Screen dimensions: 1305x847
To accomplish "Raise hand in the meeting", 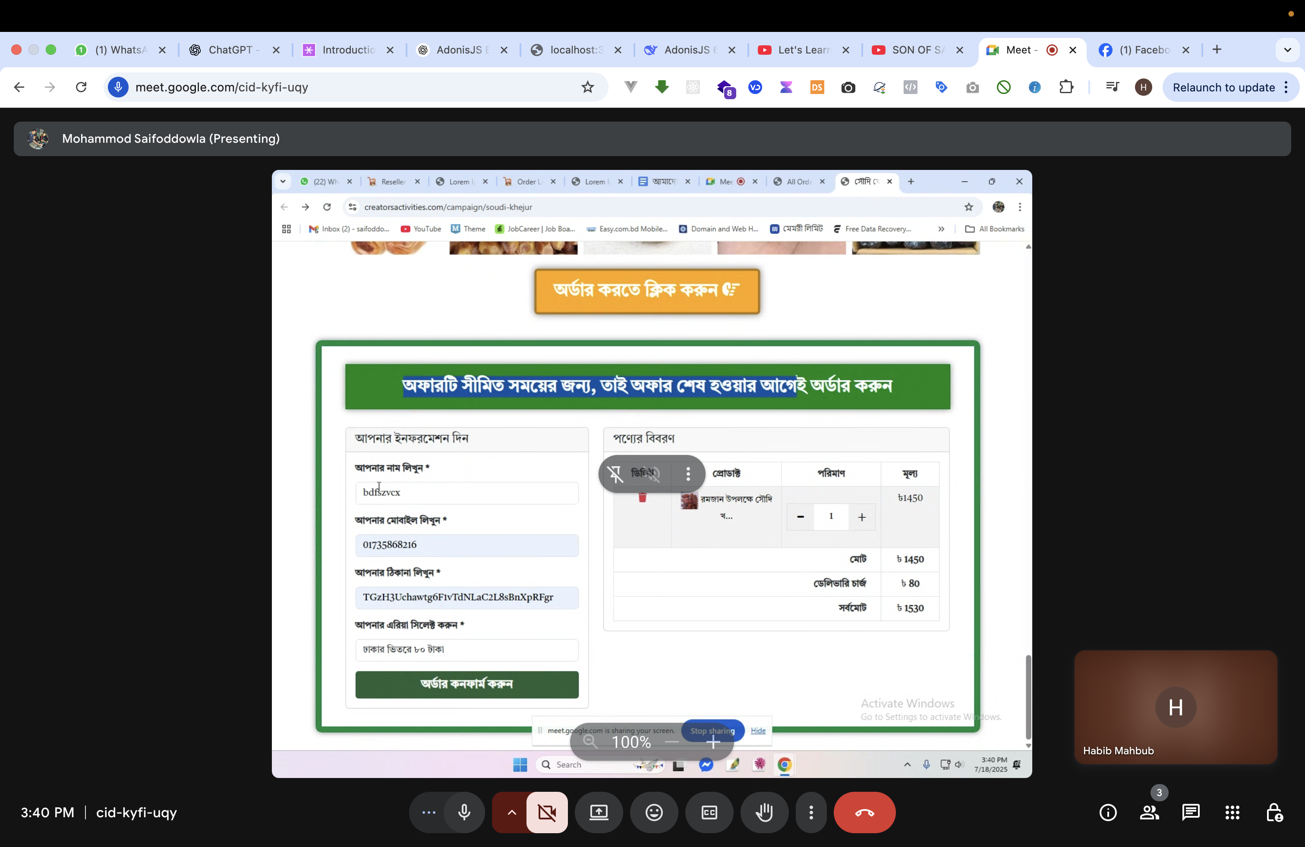I will 764,812.
